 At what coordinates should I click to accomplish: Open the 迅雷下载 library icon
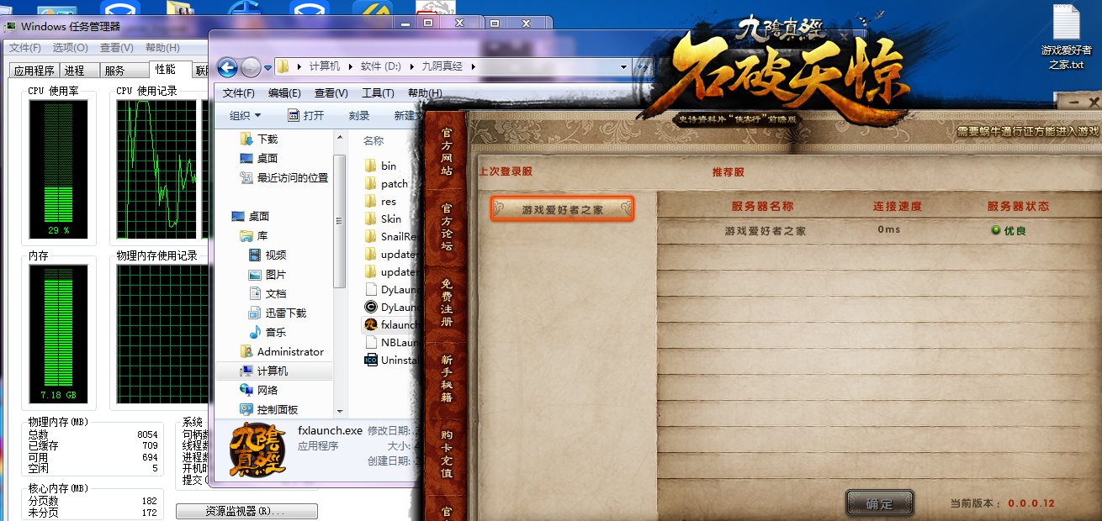tap(255, 313)
